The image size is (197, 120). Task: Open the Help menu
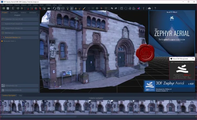coord(60,5)
